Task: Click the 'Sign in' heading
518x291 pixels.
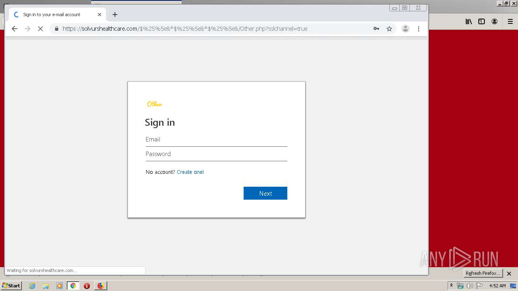Action: pyautogui.click(x=160, y=122)
